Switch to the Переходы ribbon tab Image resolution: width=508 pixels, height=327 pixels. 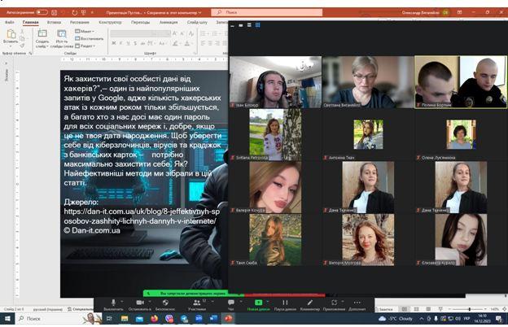click(x=140, y=22)
